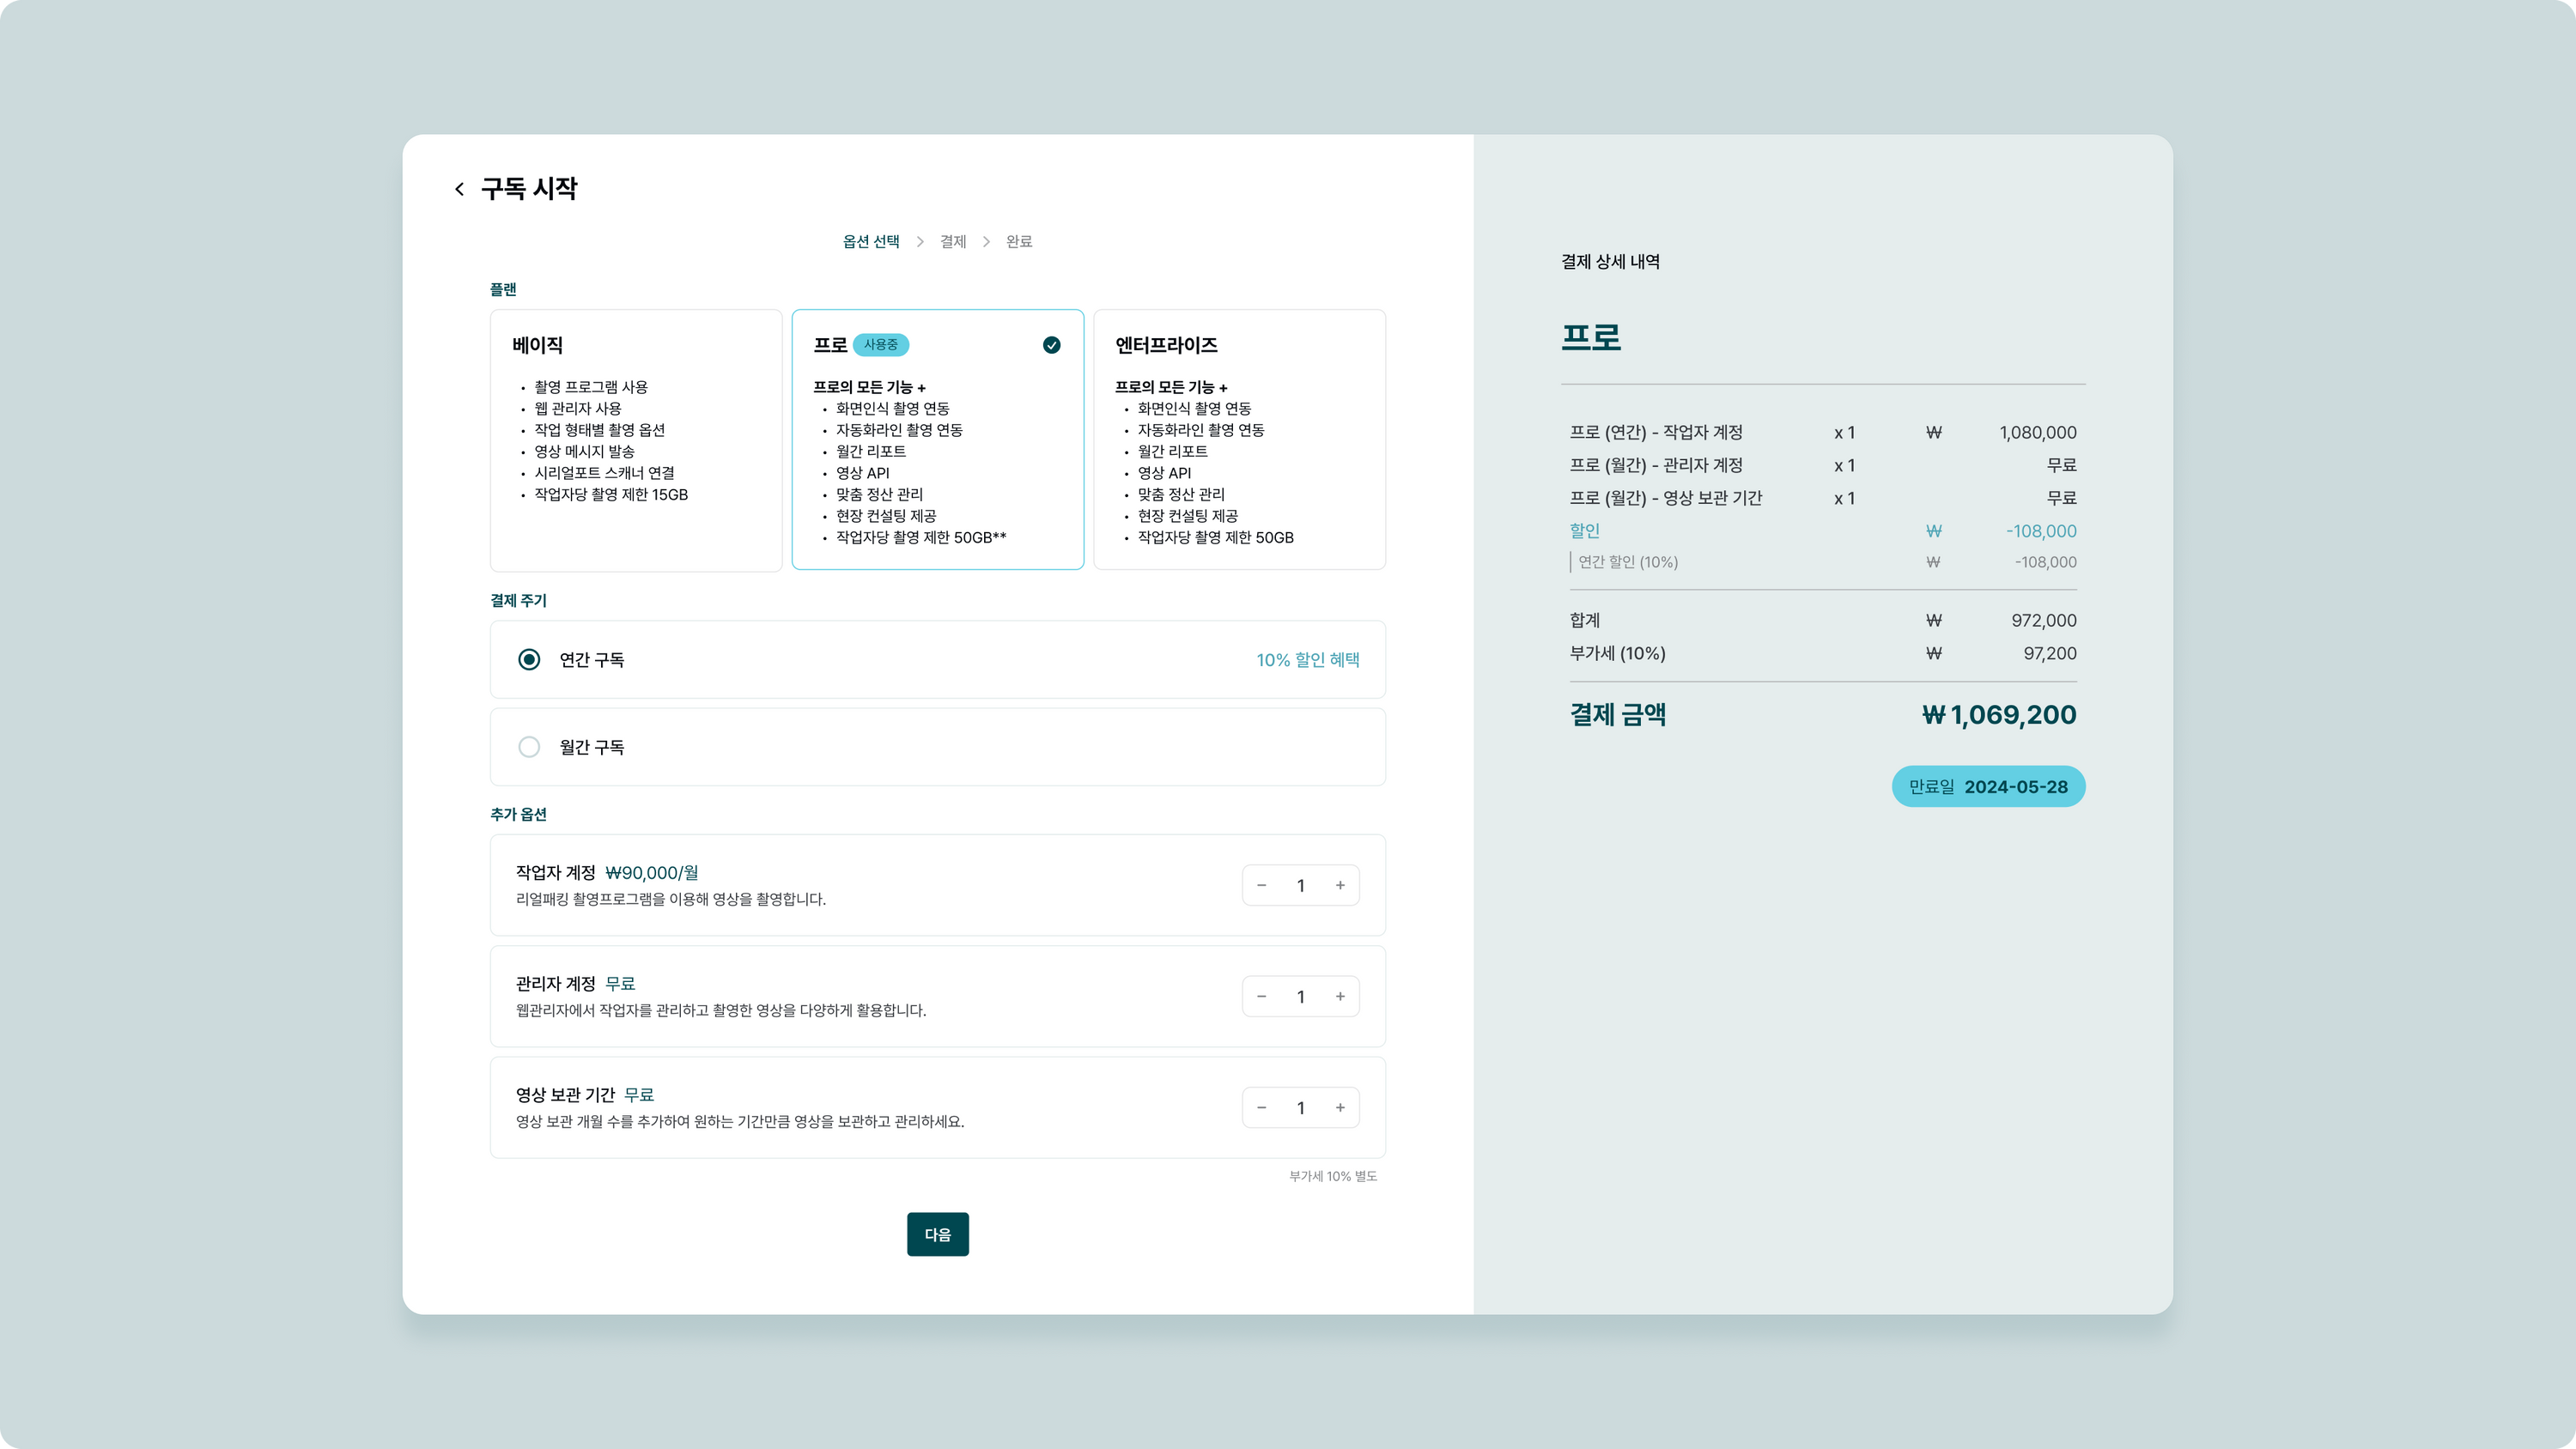
Task: Decrease 관리자 계정 count with minus
Action: [1261, 996]
